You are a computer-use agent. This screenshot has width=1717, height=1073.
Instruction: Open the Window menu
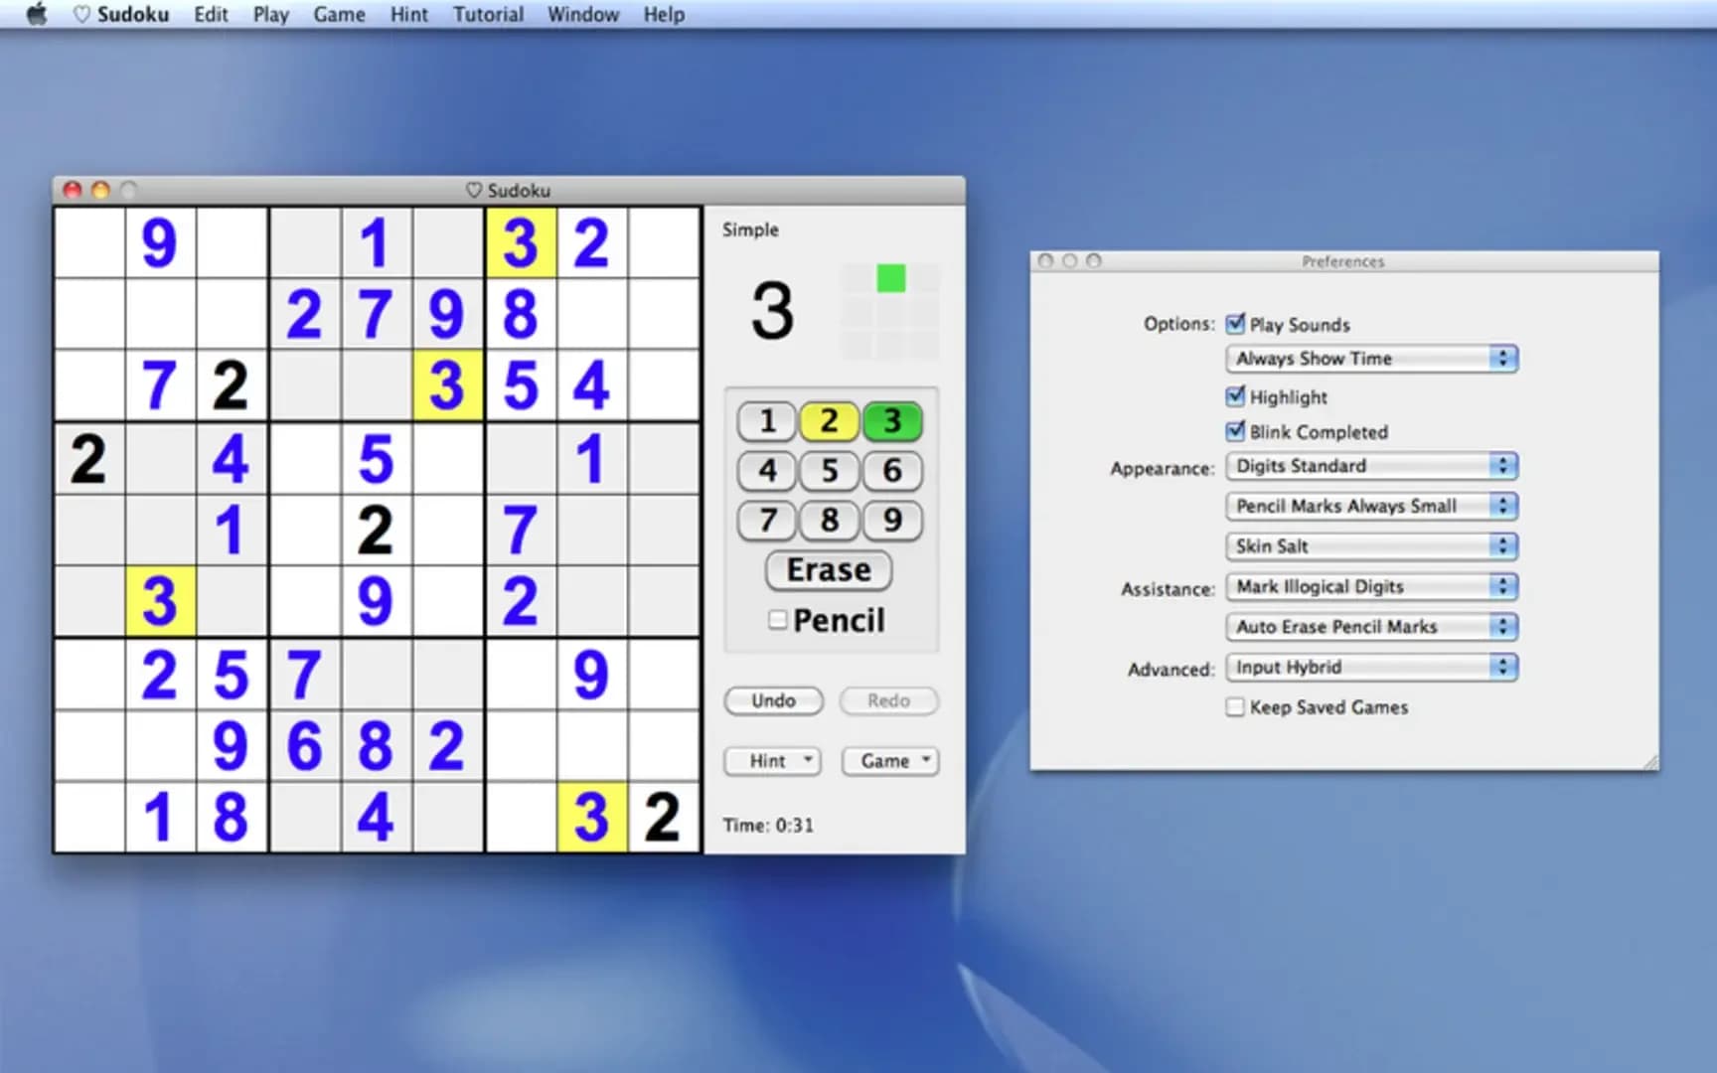pos(583,14)
